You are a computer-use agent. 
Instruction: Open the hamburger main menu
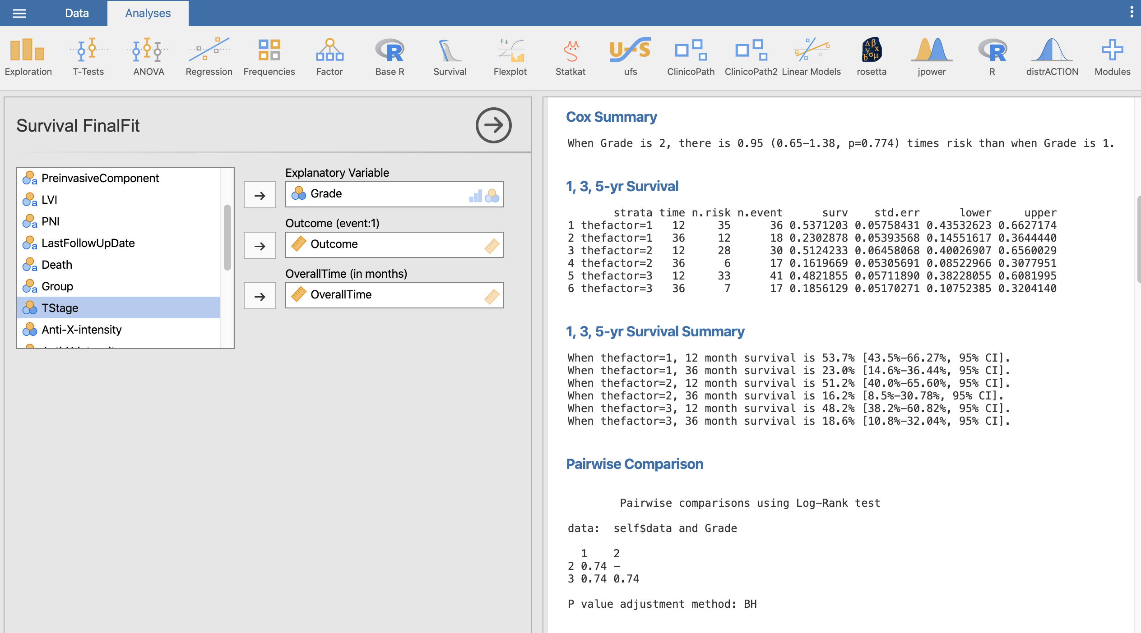coord(19,13)
